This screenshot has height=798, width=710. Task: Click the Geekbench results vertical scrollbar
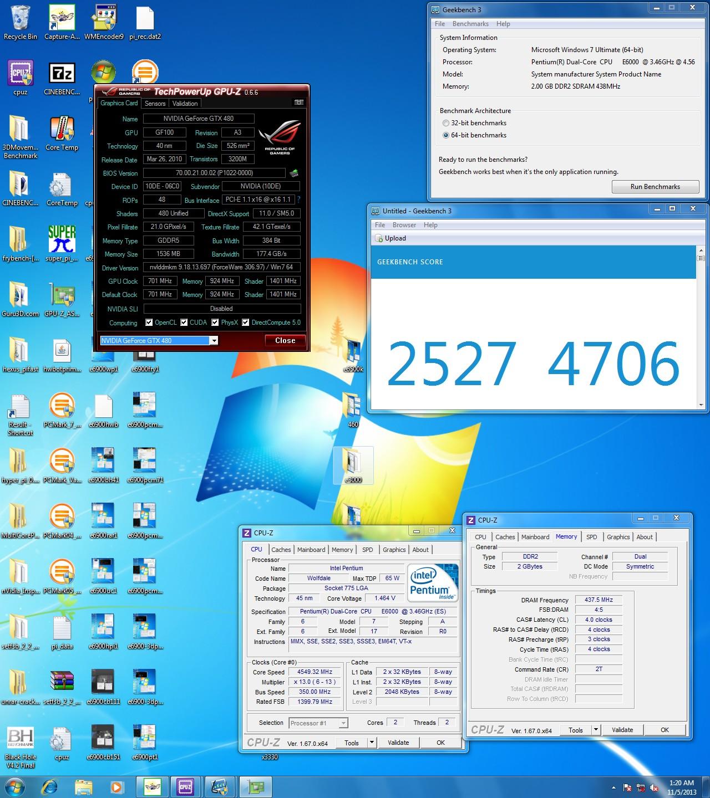click(701, 326)
